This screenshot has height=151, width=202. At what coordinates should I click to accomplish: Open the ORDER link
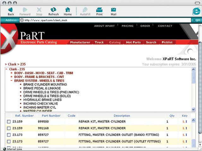tap(145, 26)
